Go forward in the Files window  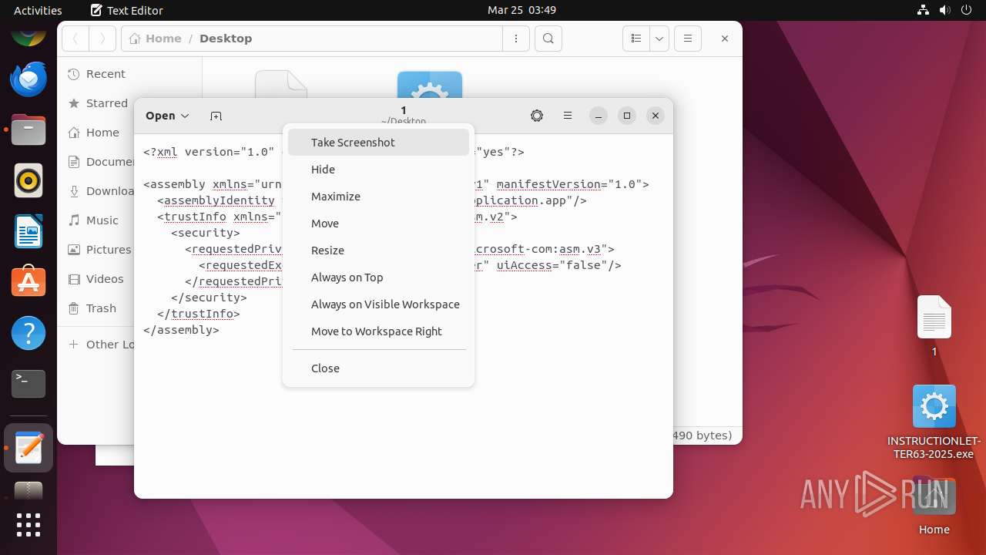tap(102, 39)
